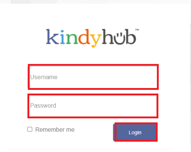191x152 pixels.
Task: Click the "Remember me" label text
Action: [55, 129]
